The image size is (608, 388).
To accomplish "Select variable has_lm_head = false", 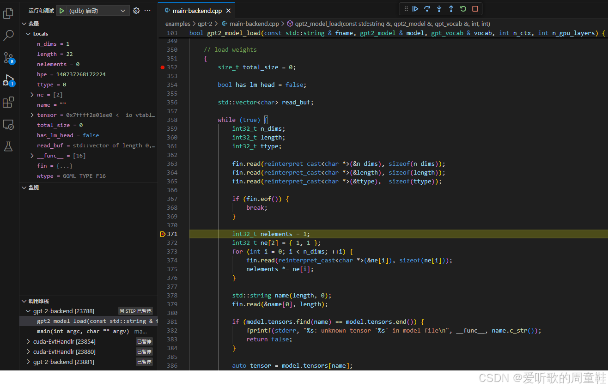I will pos(89,135).
